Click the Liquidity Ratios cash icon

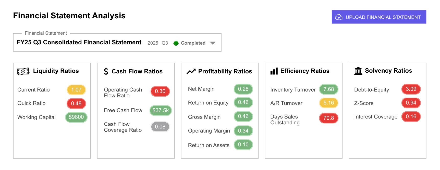tap(23, 71)
